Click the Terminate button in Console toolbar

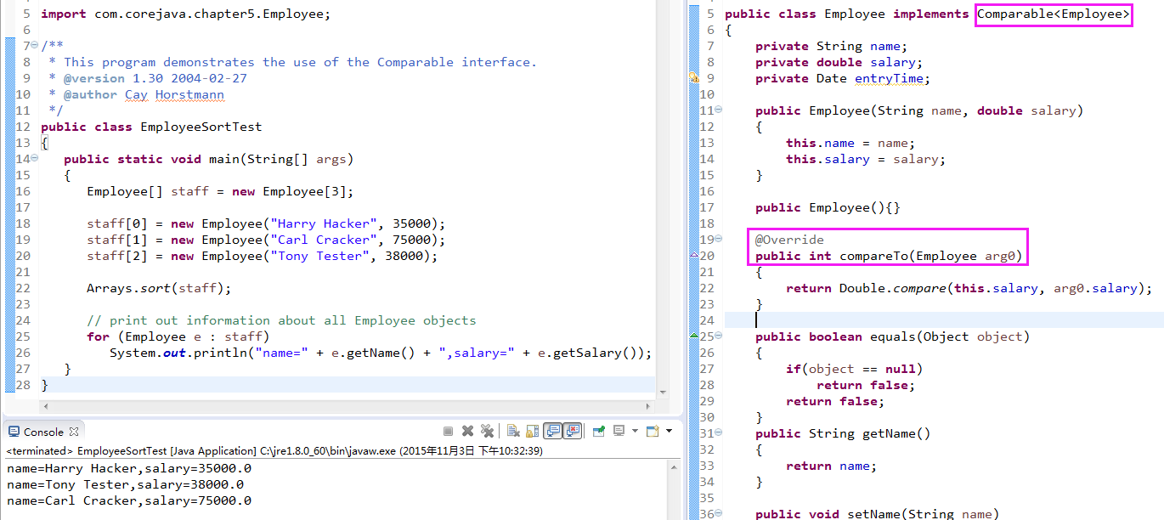point(448,431)
